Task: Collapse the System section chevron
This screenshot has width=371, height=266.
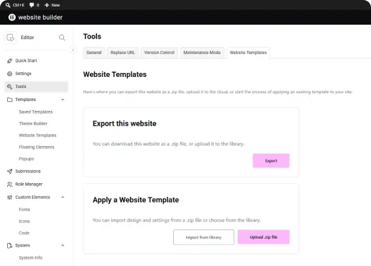Action: [62, 245]
